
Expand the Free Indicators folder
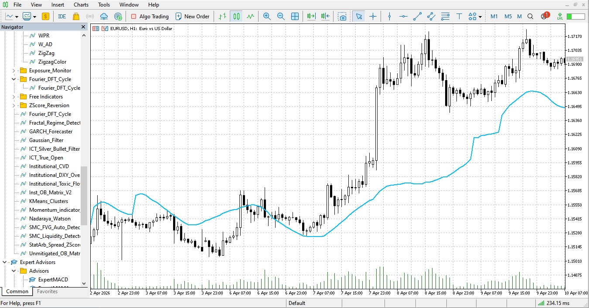pos(14,96)
